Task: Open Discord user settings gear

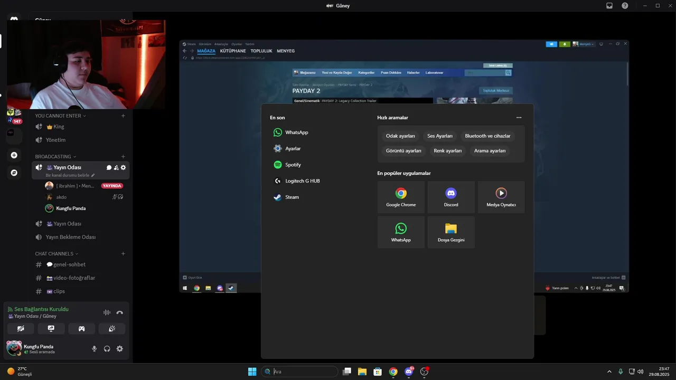Action: click(x=120, y=349)
